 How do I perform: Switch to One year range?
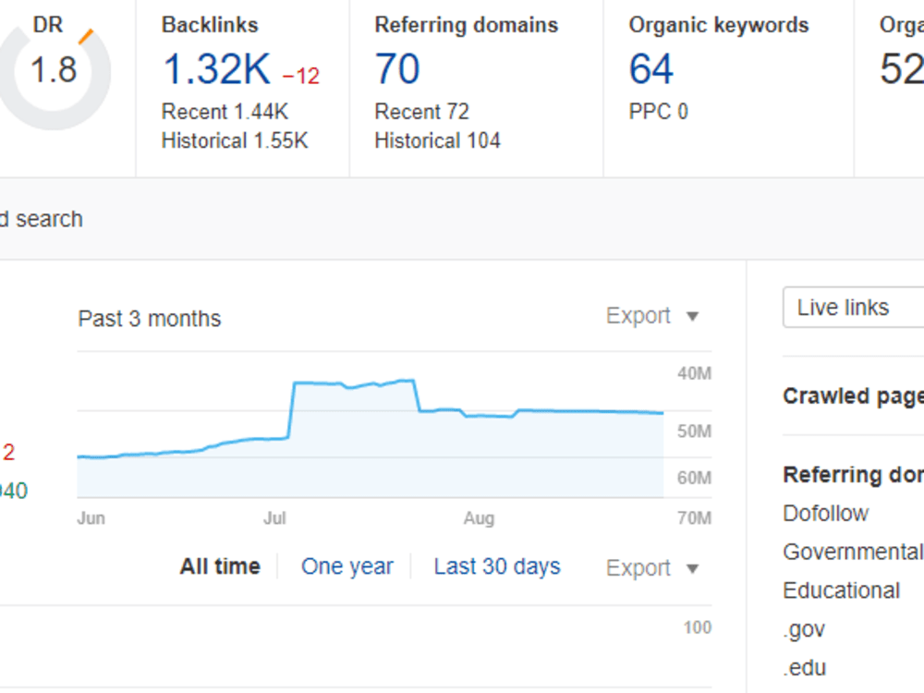(347, 566)
